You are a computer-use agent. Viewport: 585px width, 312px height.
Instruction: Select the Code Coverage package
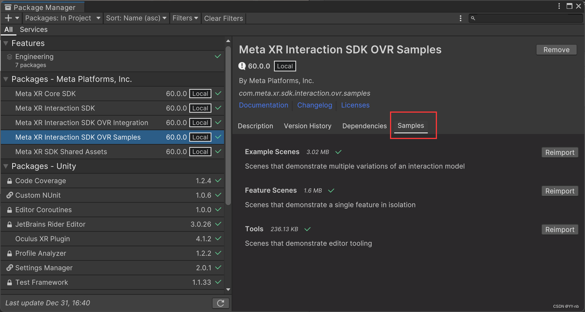coord(112,181)
